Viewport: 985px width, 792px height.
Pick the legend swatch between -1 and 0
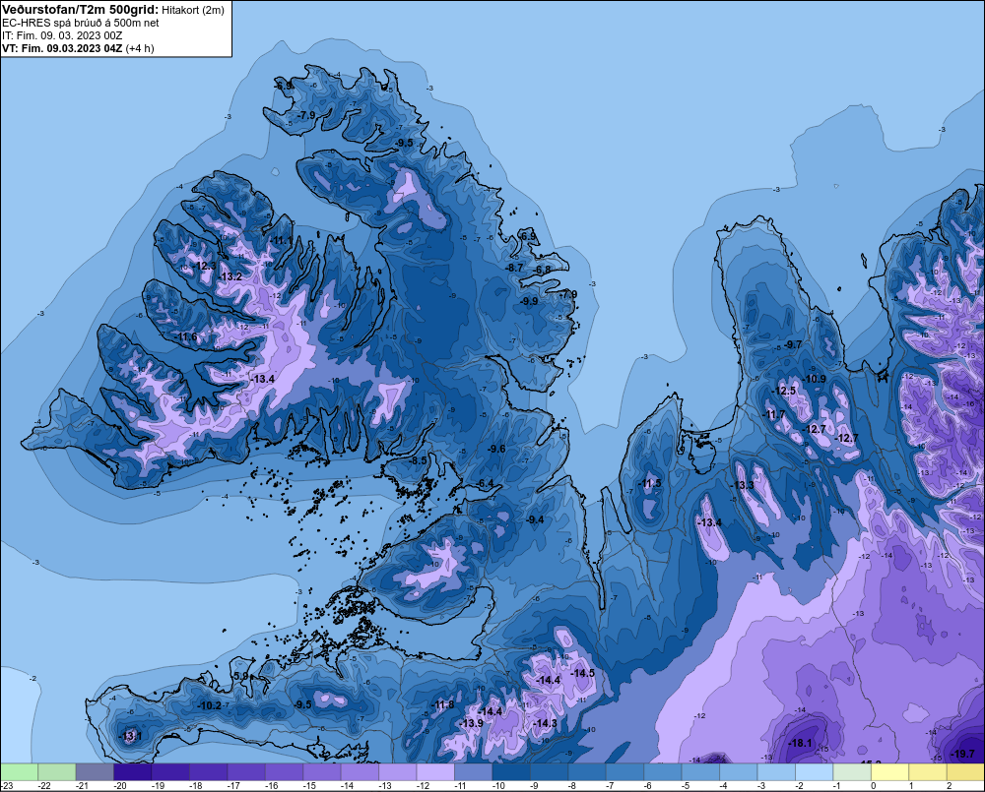852,772
